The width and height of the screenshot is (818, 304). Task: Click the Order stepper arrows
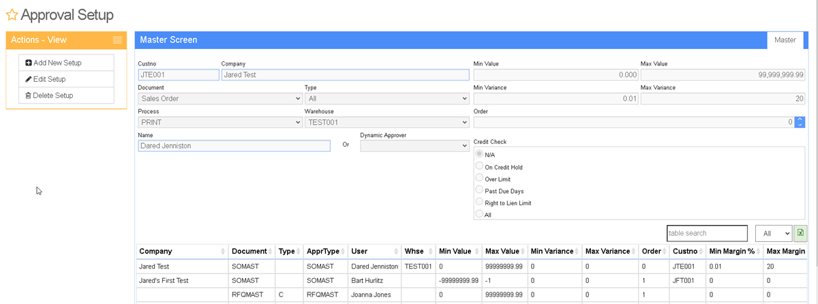(x=800, y=123)
